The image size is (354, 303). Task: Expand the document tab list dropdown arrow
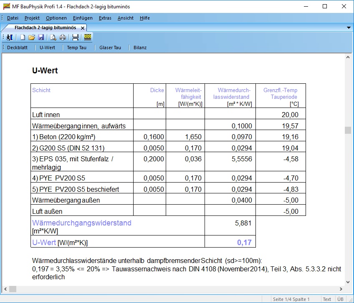tap(349, 28)
